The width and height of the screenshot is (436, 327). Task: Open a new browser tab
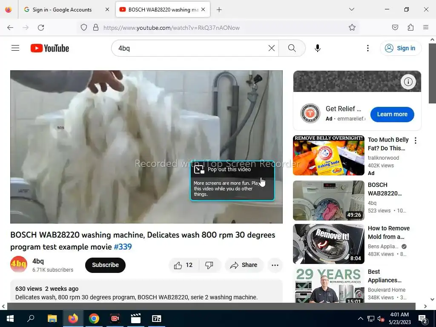click(x=219, y=10)
